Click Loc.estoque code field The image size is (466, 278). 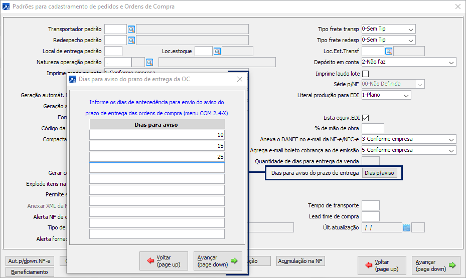204,51
